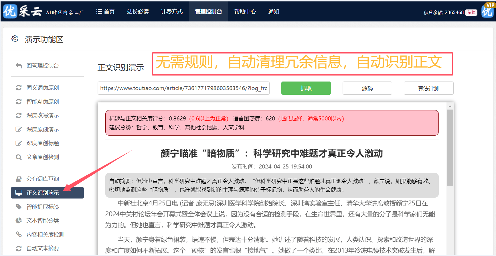496x256 pixels.
Task: Click the article scrollbar up arrow
Action: tap(450, 106)
